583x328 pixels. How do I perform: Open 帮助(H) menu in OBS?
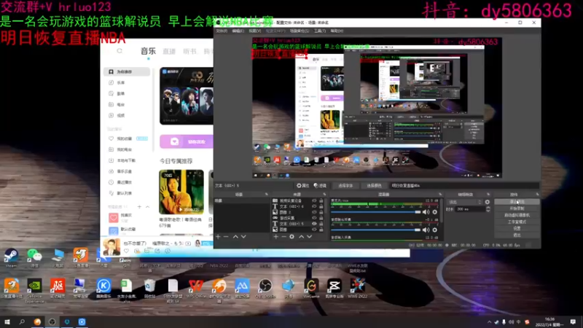click(337, 31)
